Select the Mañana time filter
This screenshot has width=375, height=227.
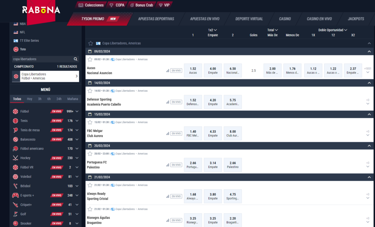(x=73, y=99)
